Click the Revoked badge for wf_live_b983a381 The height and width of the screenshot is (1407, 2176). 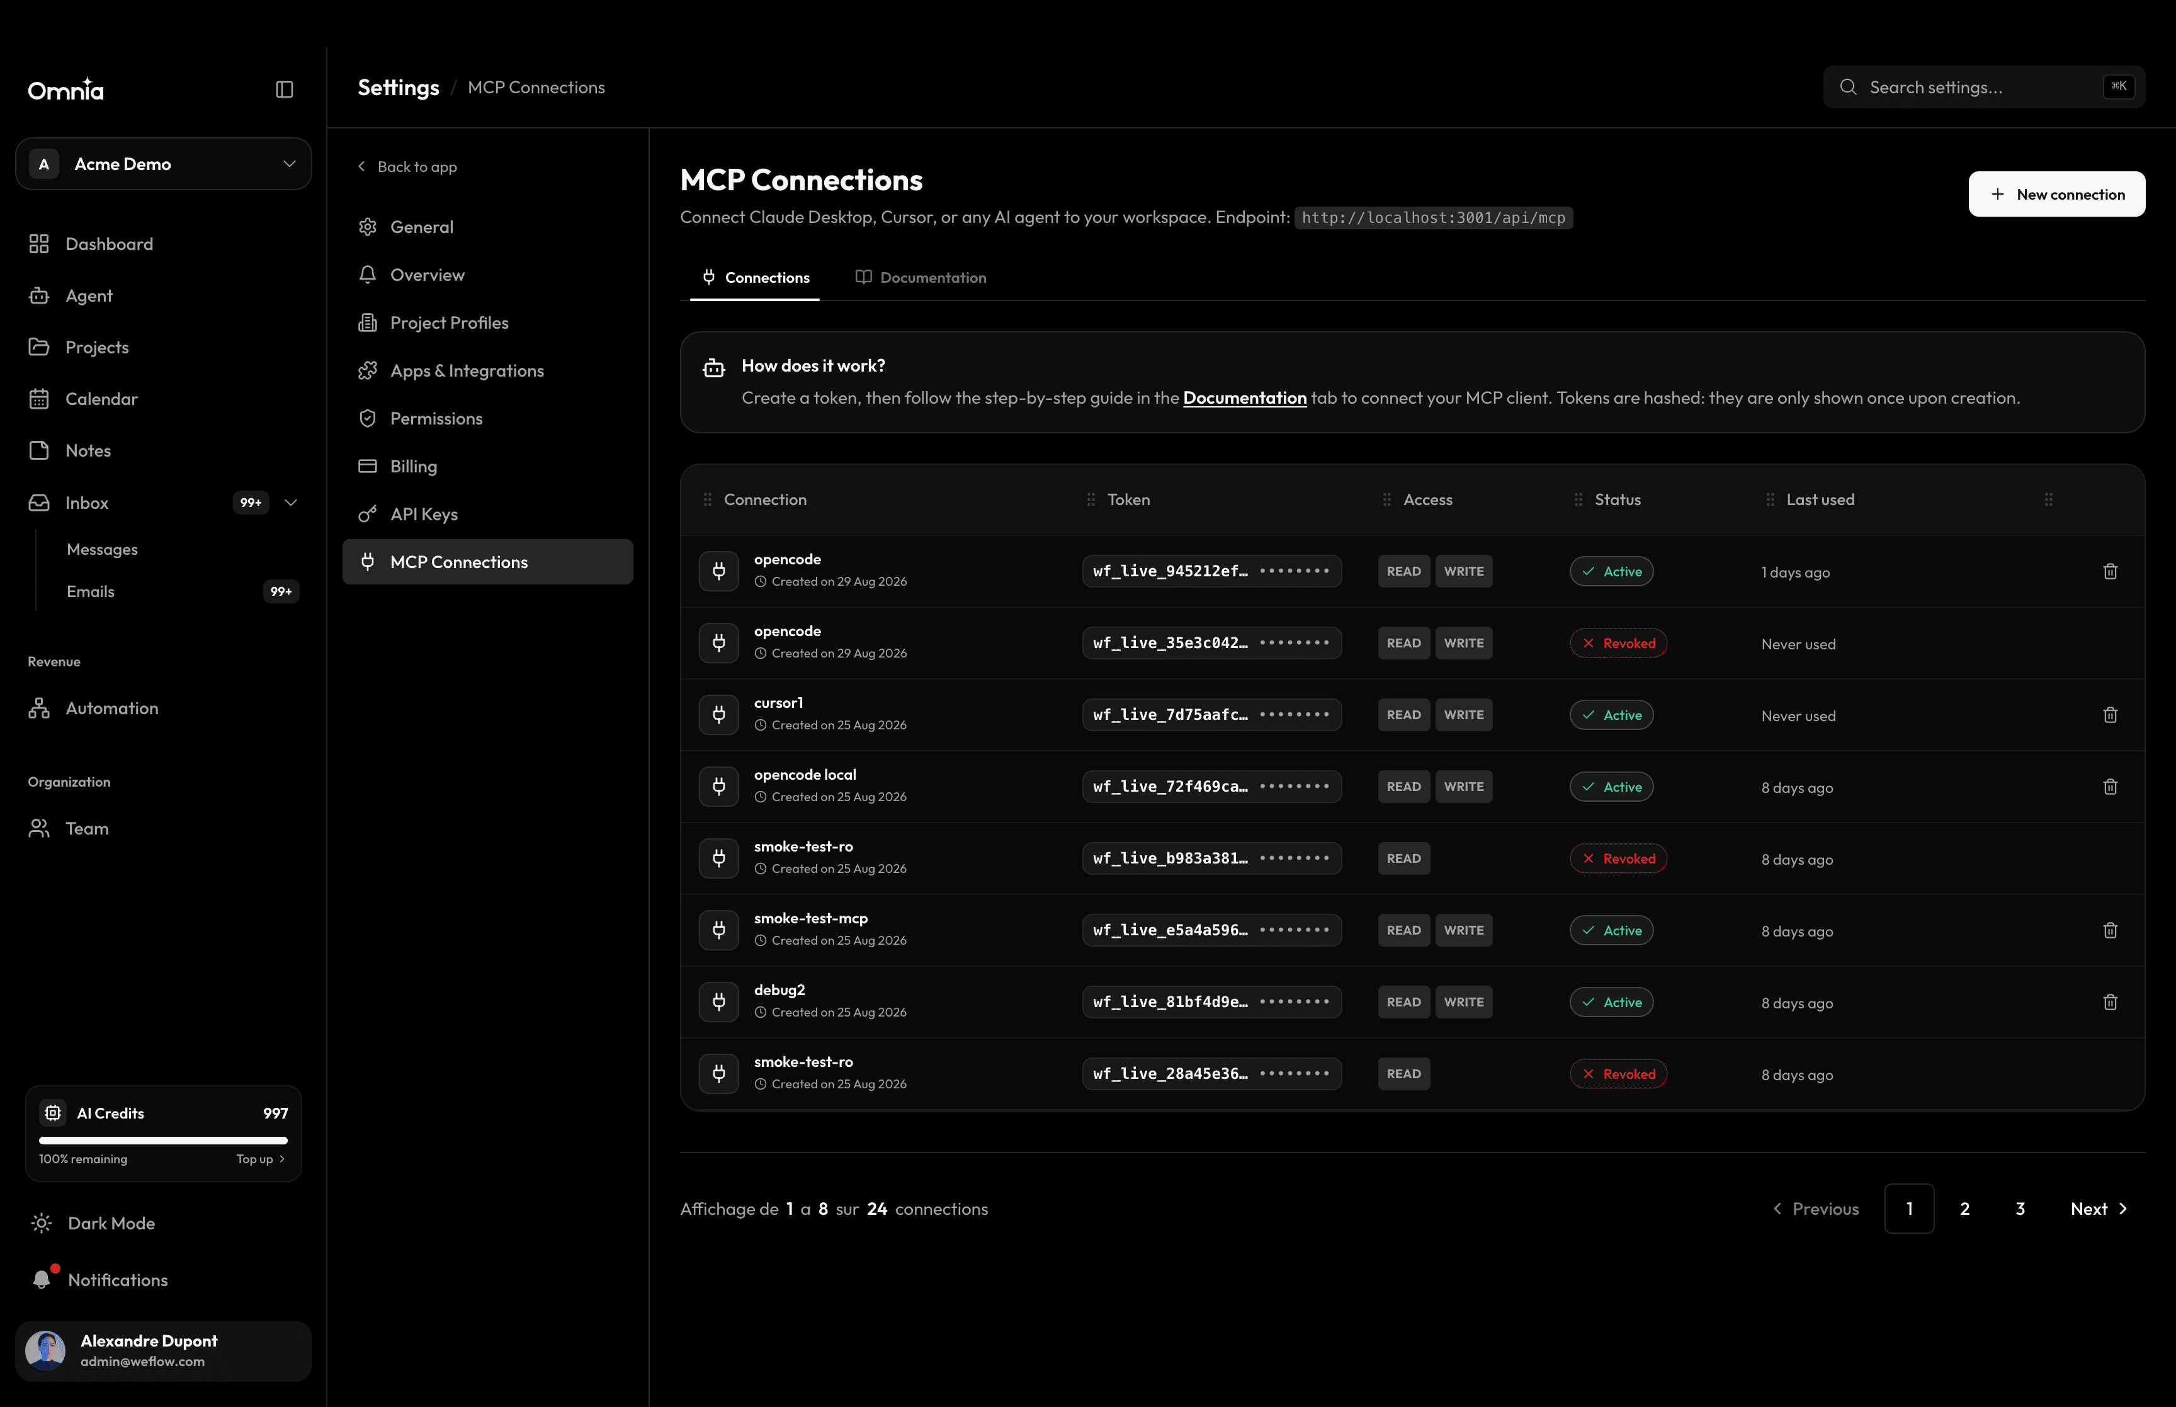(x=1618, y=859)
